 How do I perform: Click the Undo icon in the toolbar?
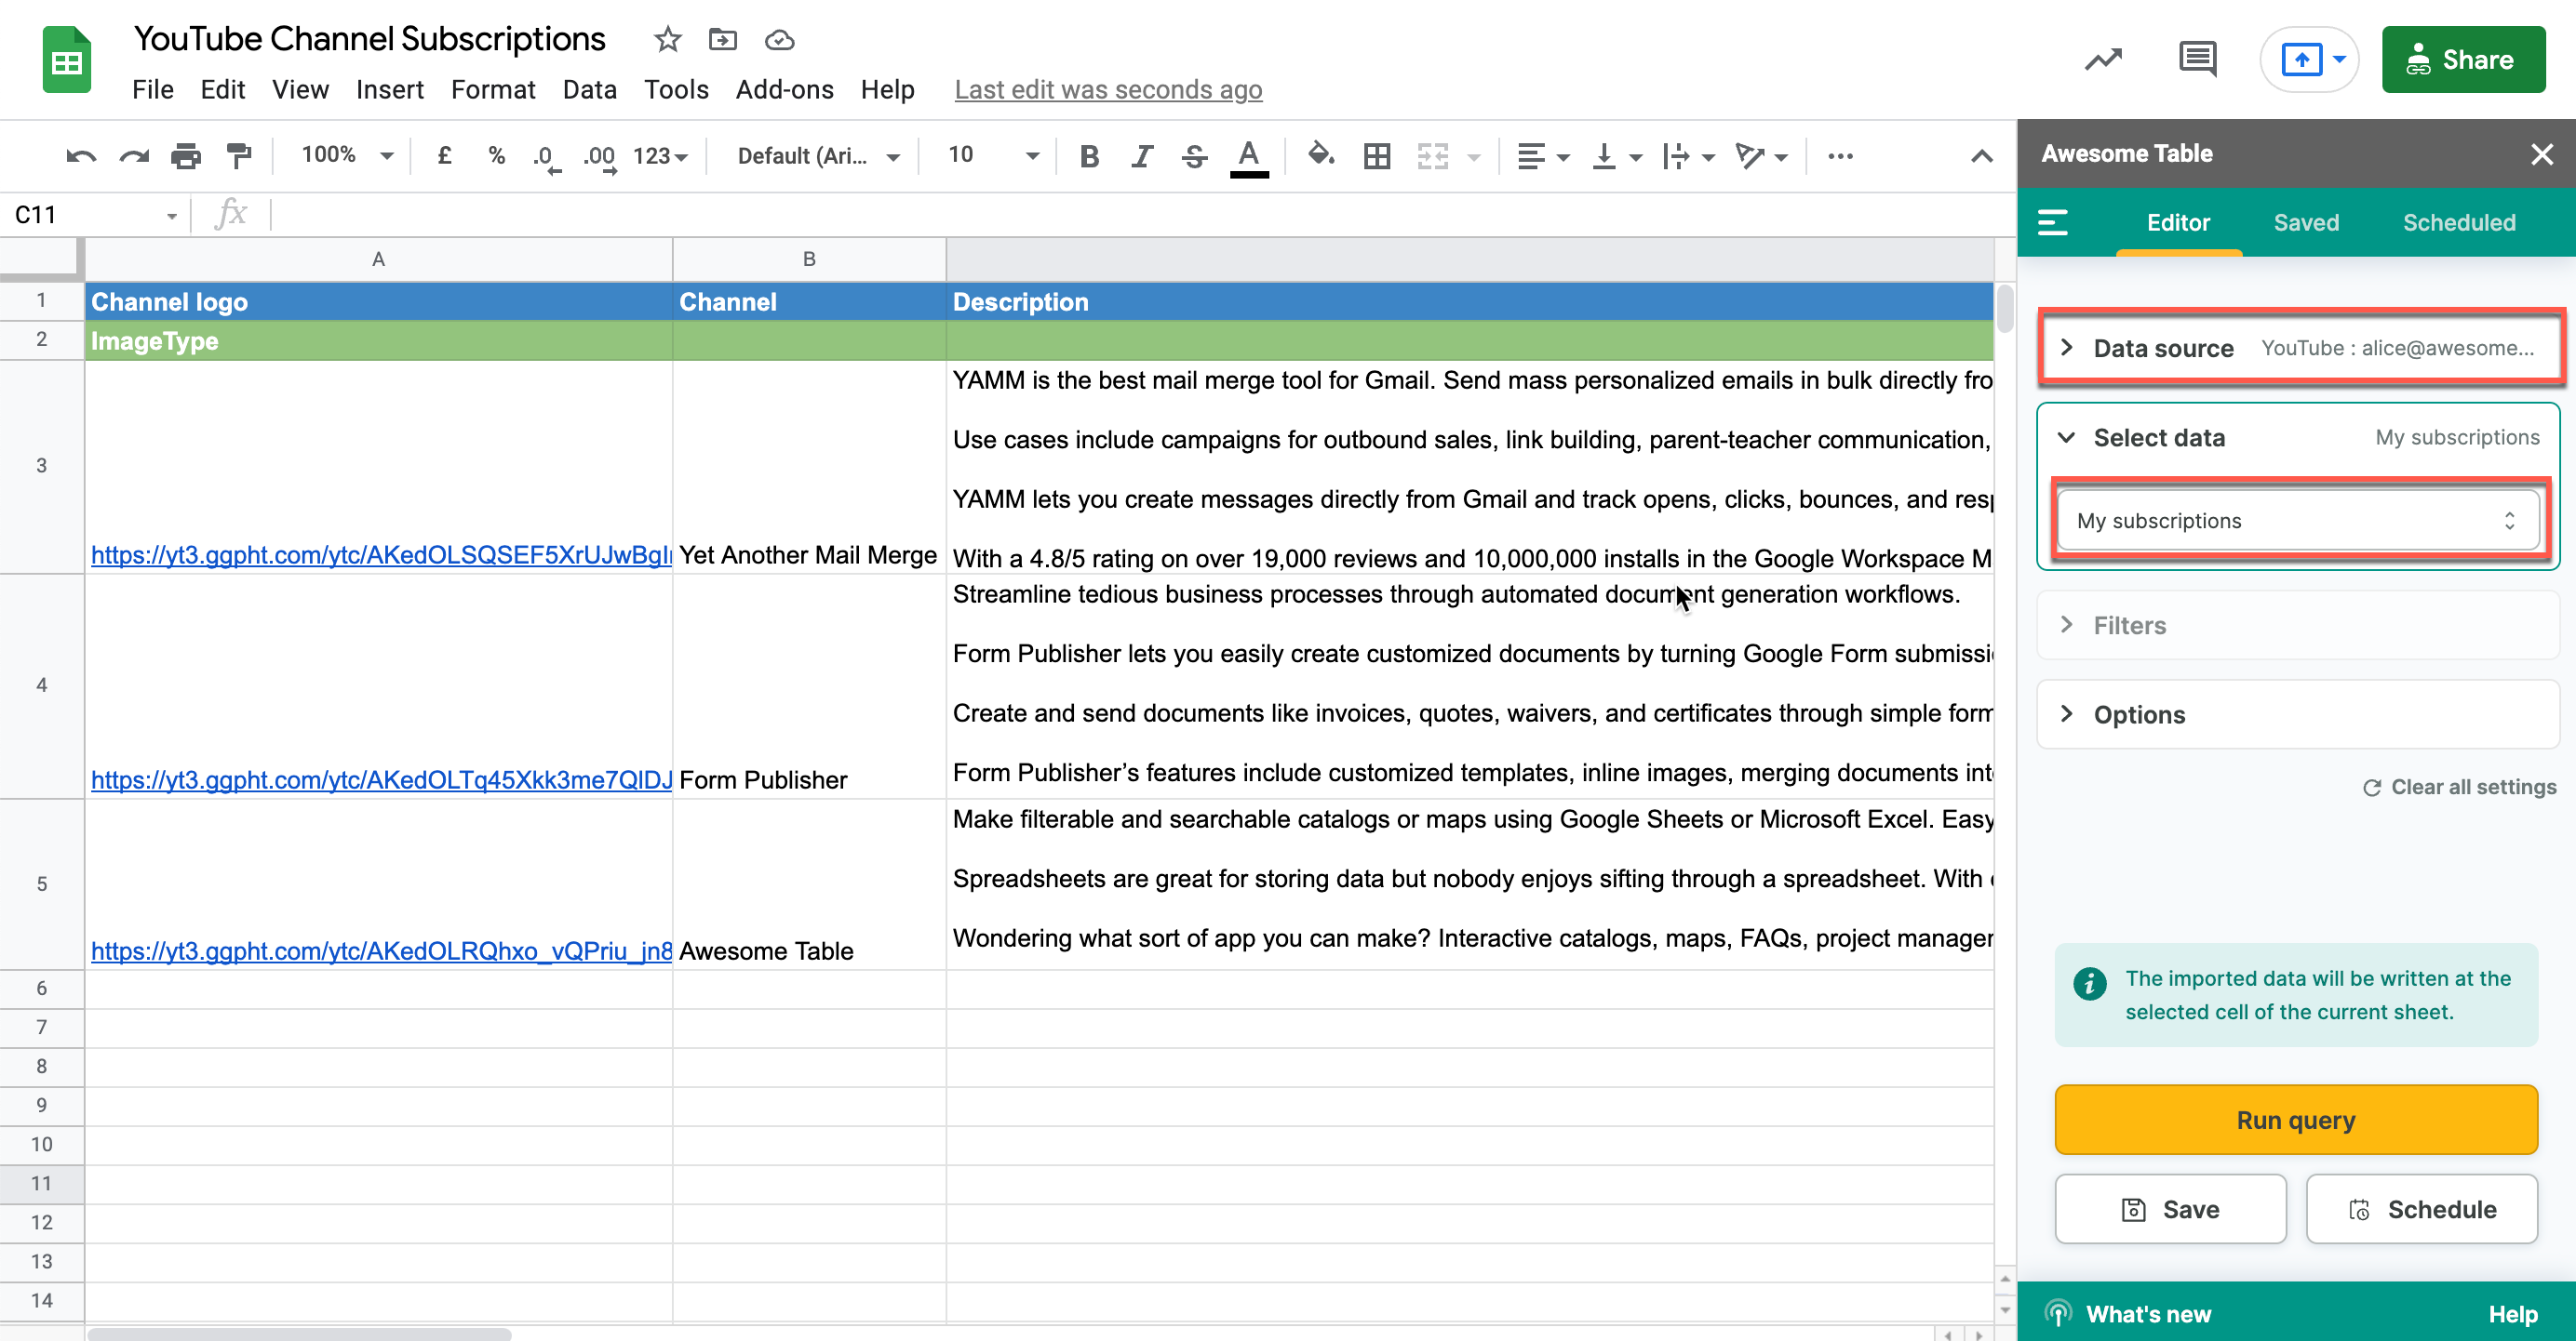click(x=81, y=156)
